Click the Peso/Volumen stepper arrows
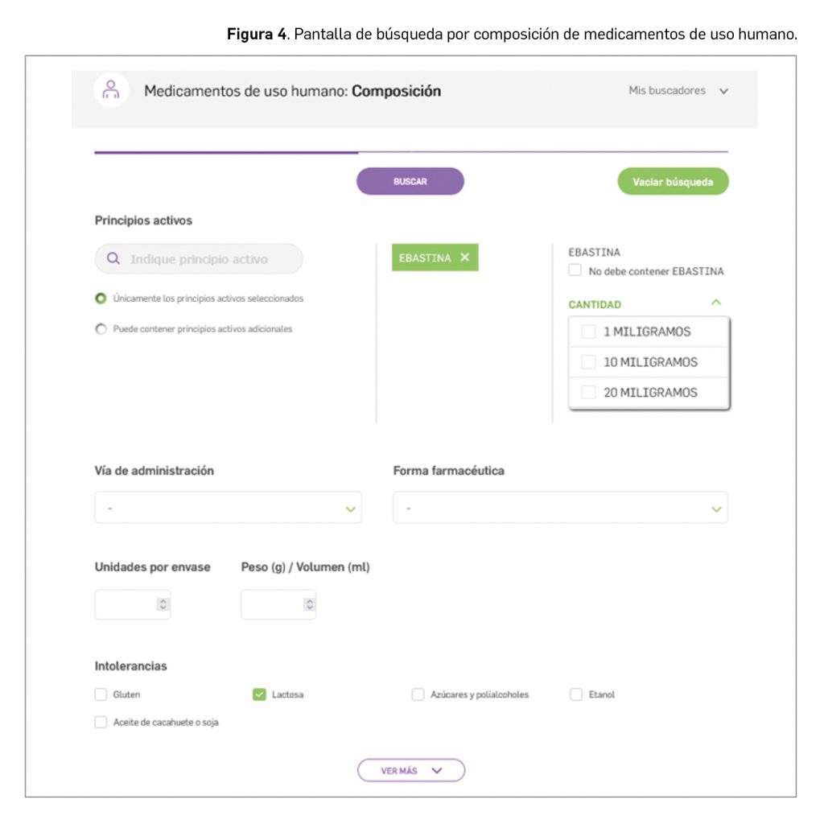 coord(309,604)
